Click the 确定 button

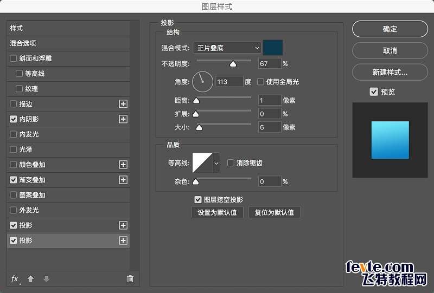tap(390, 29)
